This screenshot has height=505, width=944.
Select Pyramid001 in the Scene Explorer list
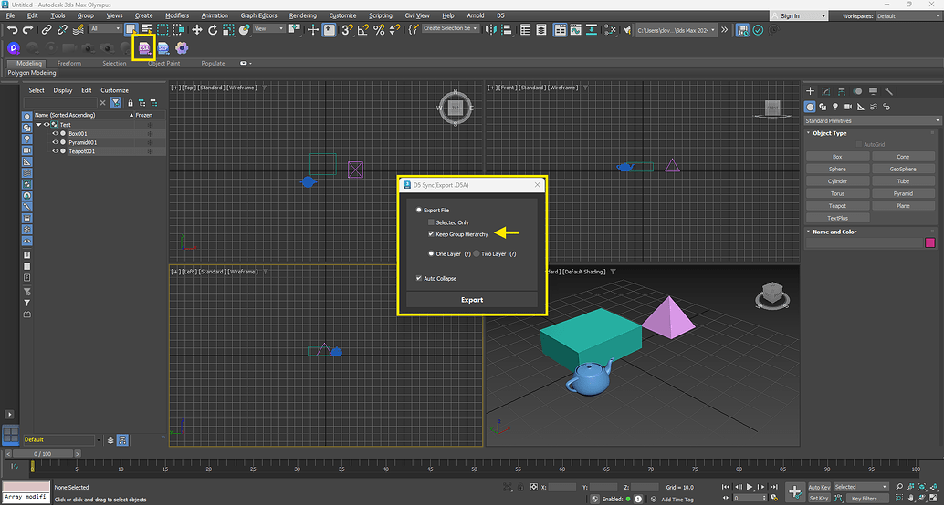point(82,142)
